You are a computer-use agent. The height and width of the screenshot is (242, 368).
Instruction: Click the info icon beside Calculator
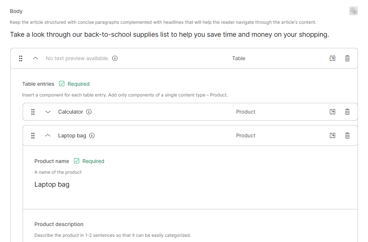pyautogui.click(x=89, y=112)
